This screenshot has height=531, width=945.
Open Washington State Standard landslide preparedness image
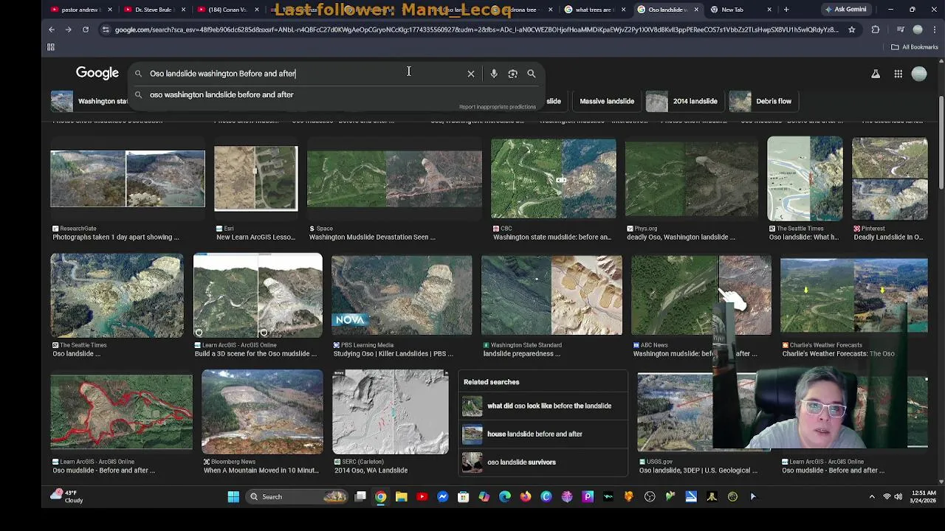(551, 295)
